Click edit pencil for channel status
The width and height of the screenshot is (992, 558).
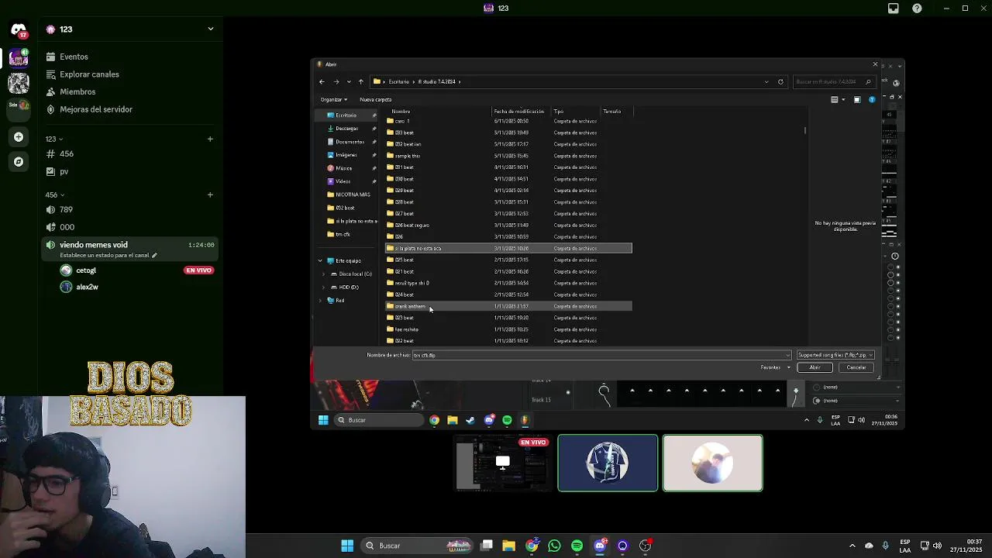point(154,255)
